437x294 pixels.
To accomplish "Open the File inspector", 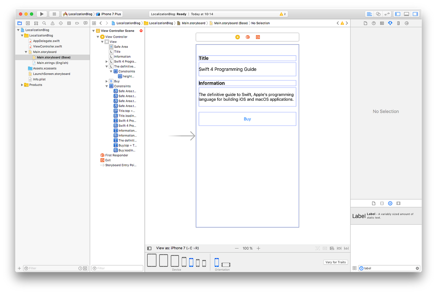I will [x=366, y=23].
